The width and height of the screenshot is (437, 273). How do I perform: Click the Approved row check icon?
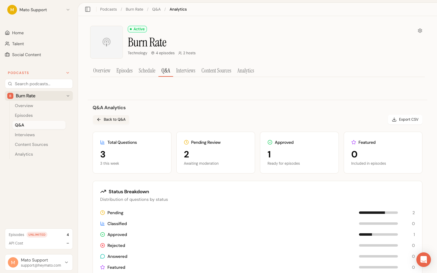(103, 234)
